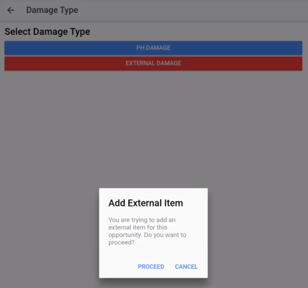Click PROCEED in the Add External Item dialog
Image resolution: width=308 pixels, height=288 pixels.
151,266
